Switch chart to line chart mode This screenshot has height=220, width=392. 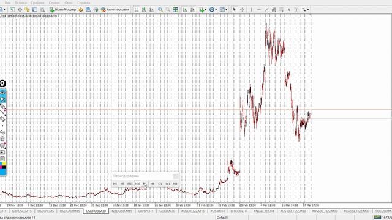pyautogui.click(x=151, y=10)
